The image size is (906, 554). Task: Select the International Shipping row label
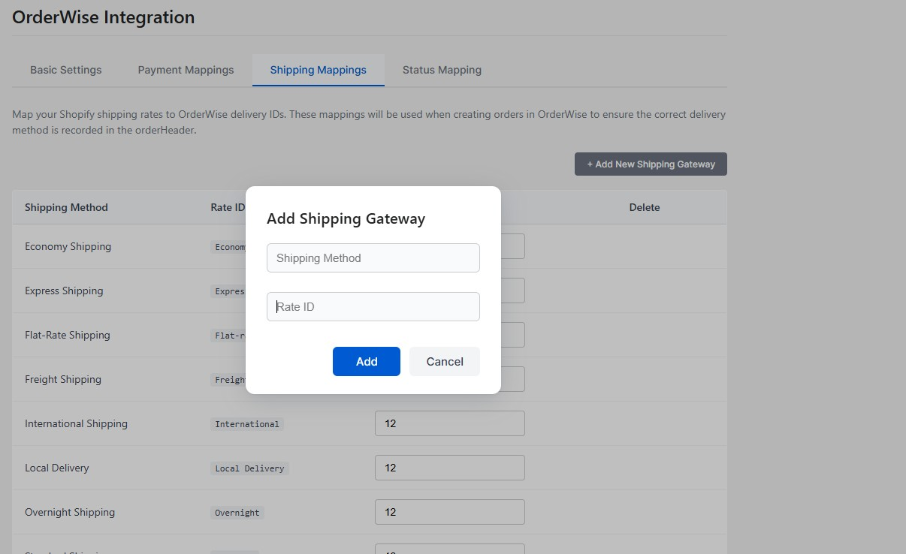tap(76, 423)
